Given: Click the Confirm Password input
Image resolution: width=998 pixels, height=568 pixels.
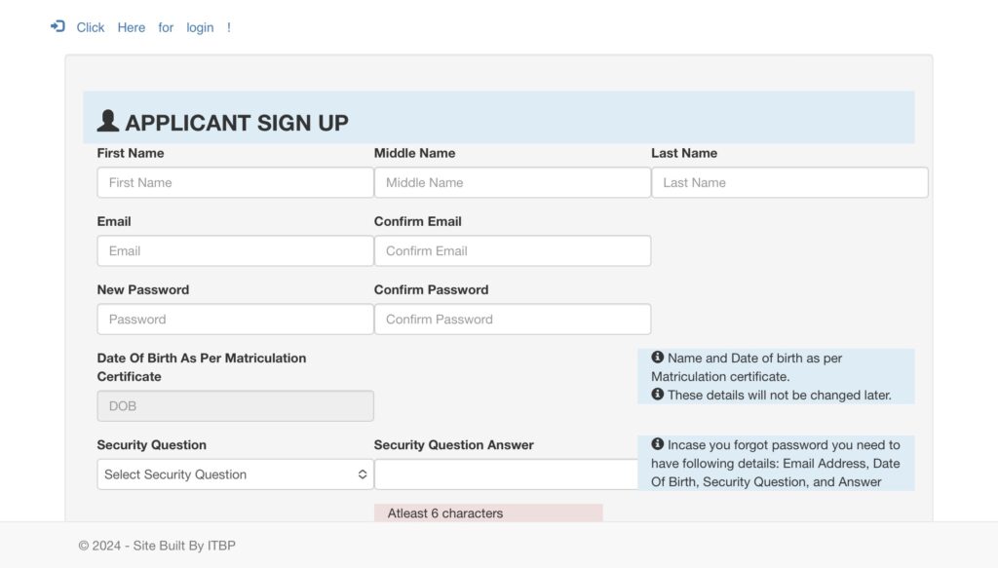Looking at the screenshot, I should click(x=513, y=320).
